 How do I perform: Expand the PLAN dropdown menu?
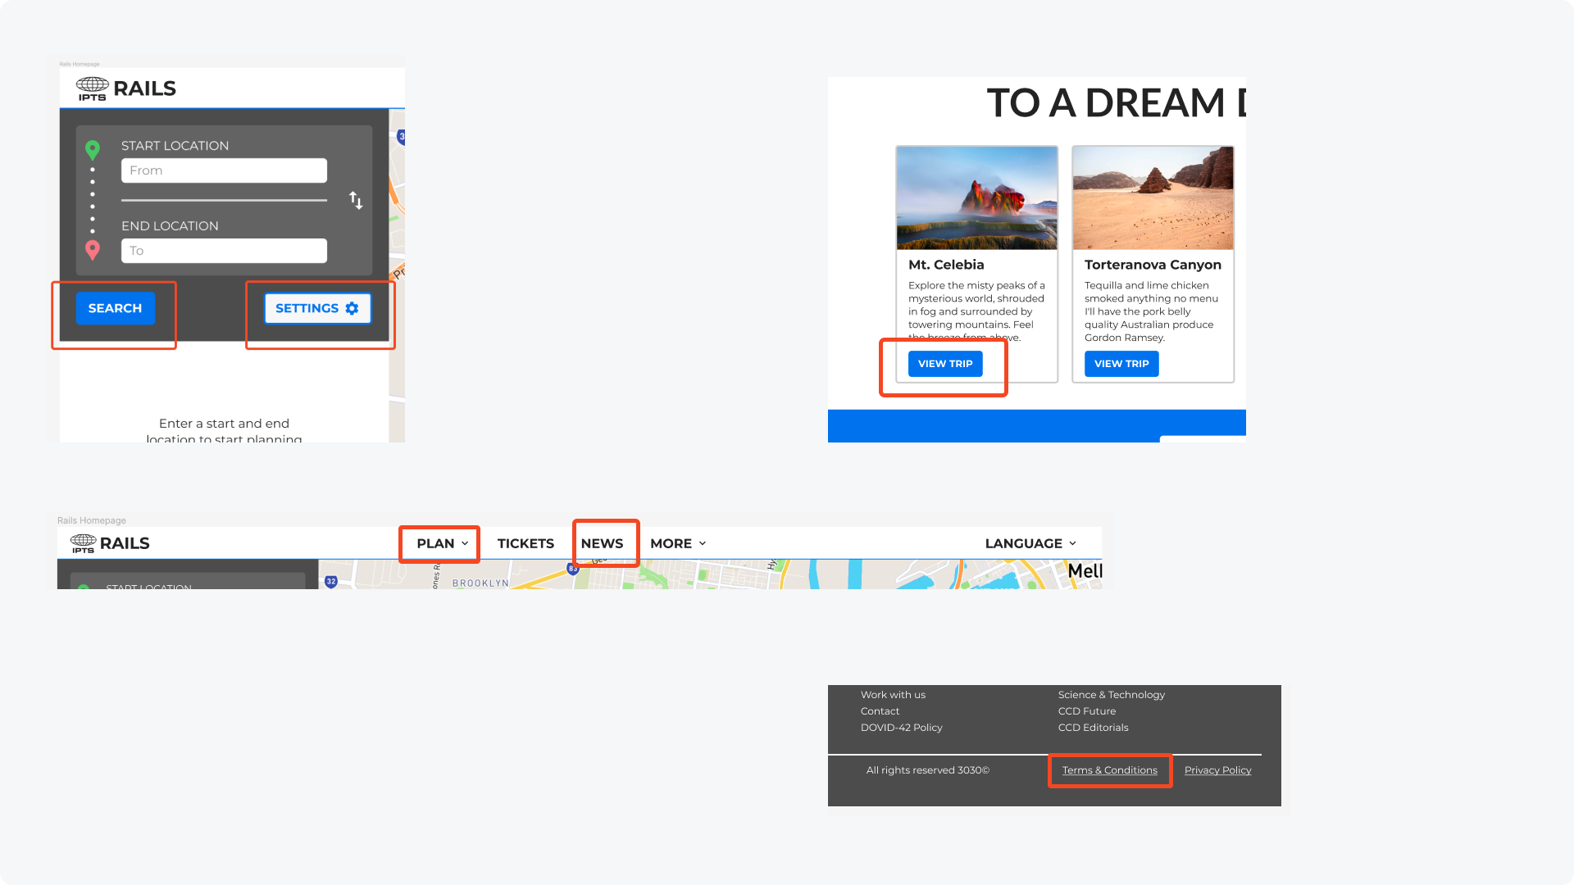442,543
